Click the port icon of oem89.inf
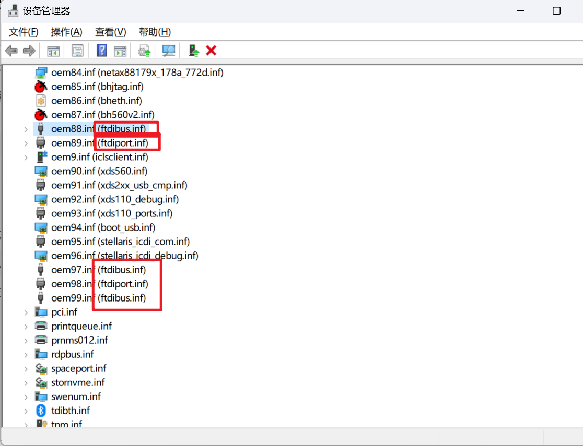Image resolution: width=583 pixels, height=446 pixels. (41, 143)
